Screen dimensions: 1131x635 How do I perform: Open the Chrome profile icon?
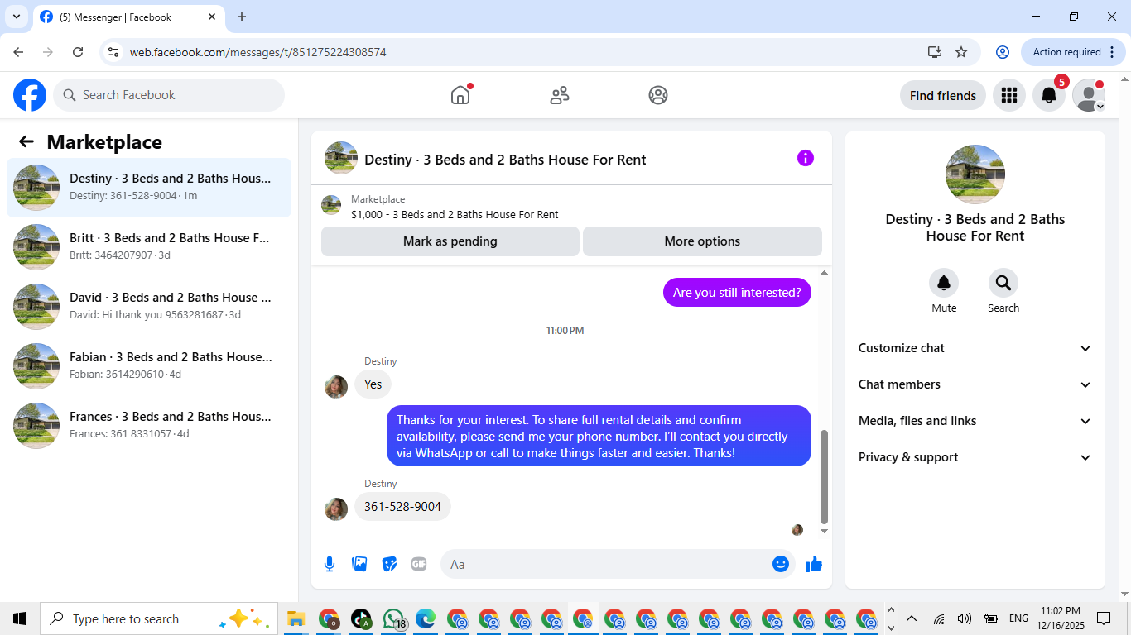point(1003,52)
